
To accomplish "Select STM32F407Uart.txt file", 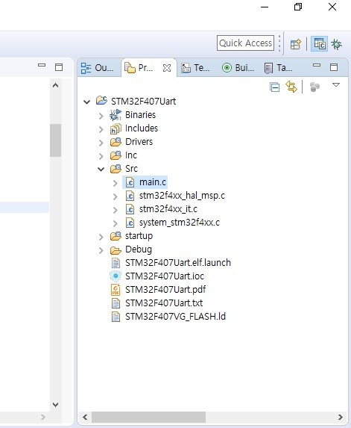I will pyautogui.click(x=164, y=303).
